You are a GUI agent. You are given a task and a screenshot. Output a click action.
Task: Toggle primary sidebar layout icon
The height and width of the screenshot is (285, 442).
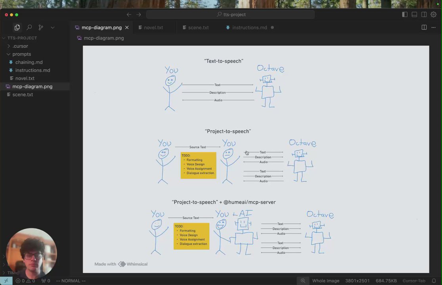tap(405, 14)
